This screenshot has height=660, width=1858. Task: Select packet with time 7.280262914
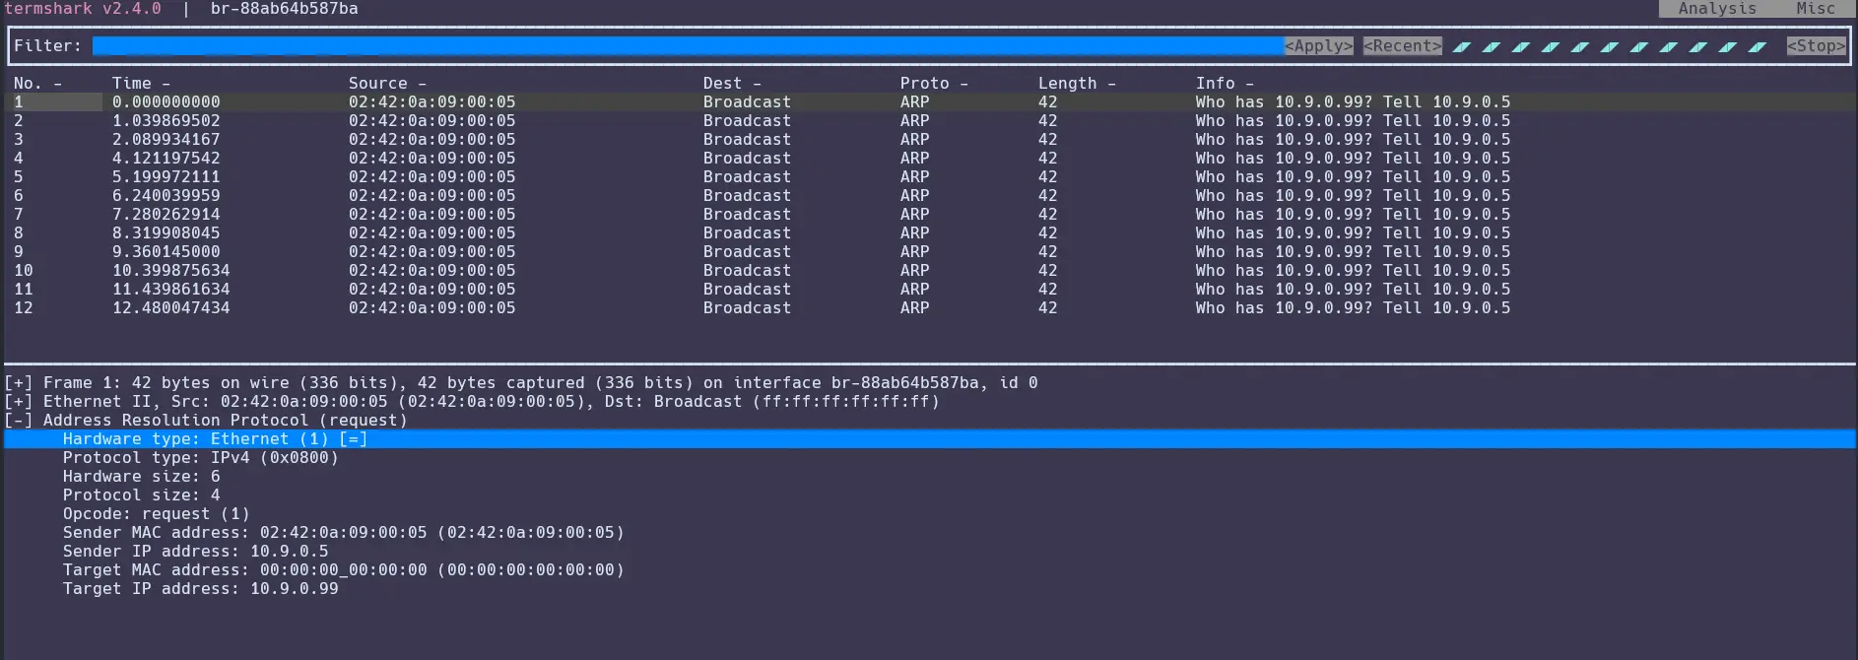point(930,215)
